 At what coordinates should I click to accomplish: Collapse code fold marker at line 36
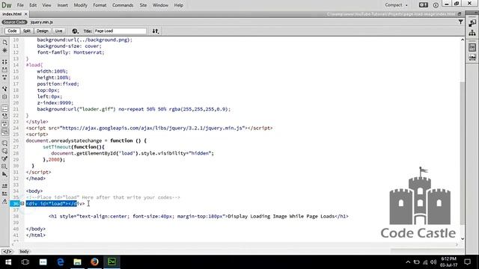(22, 204)
